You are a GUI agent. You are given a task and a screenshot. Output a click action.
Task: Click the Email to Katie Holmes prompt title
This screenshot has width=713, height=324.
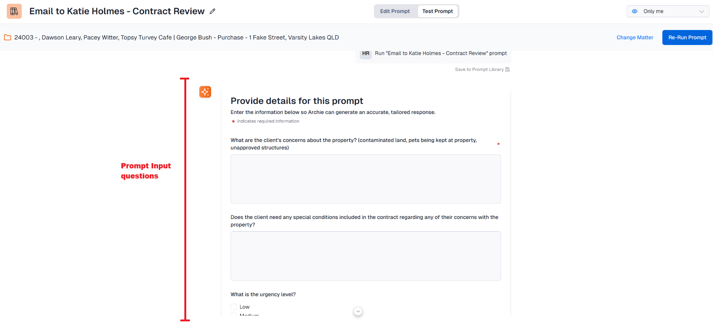click(x=117, y=11)
